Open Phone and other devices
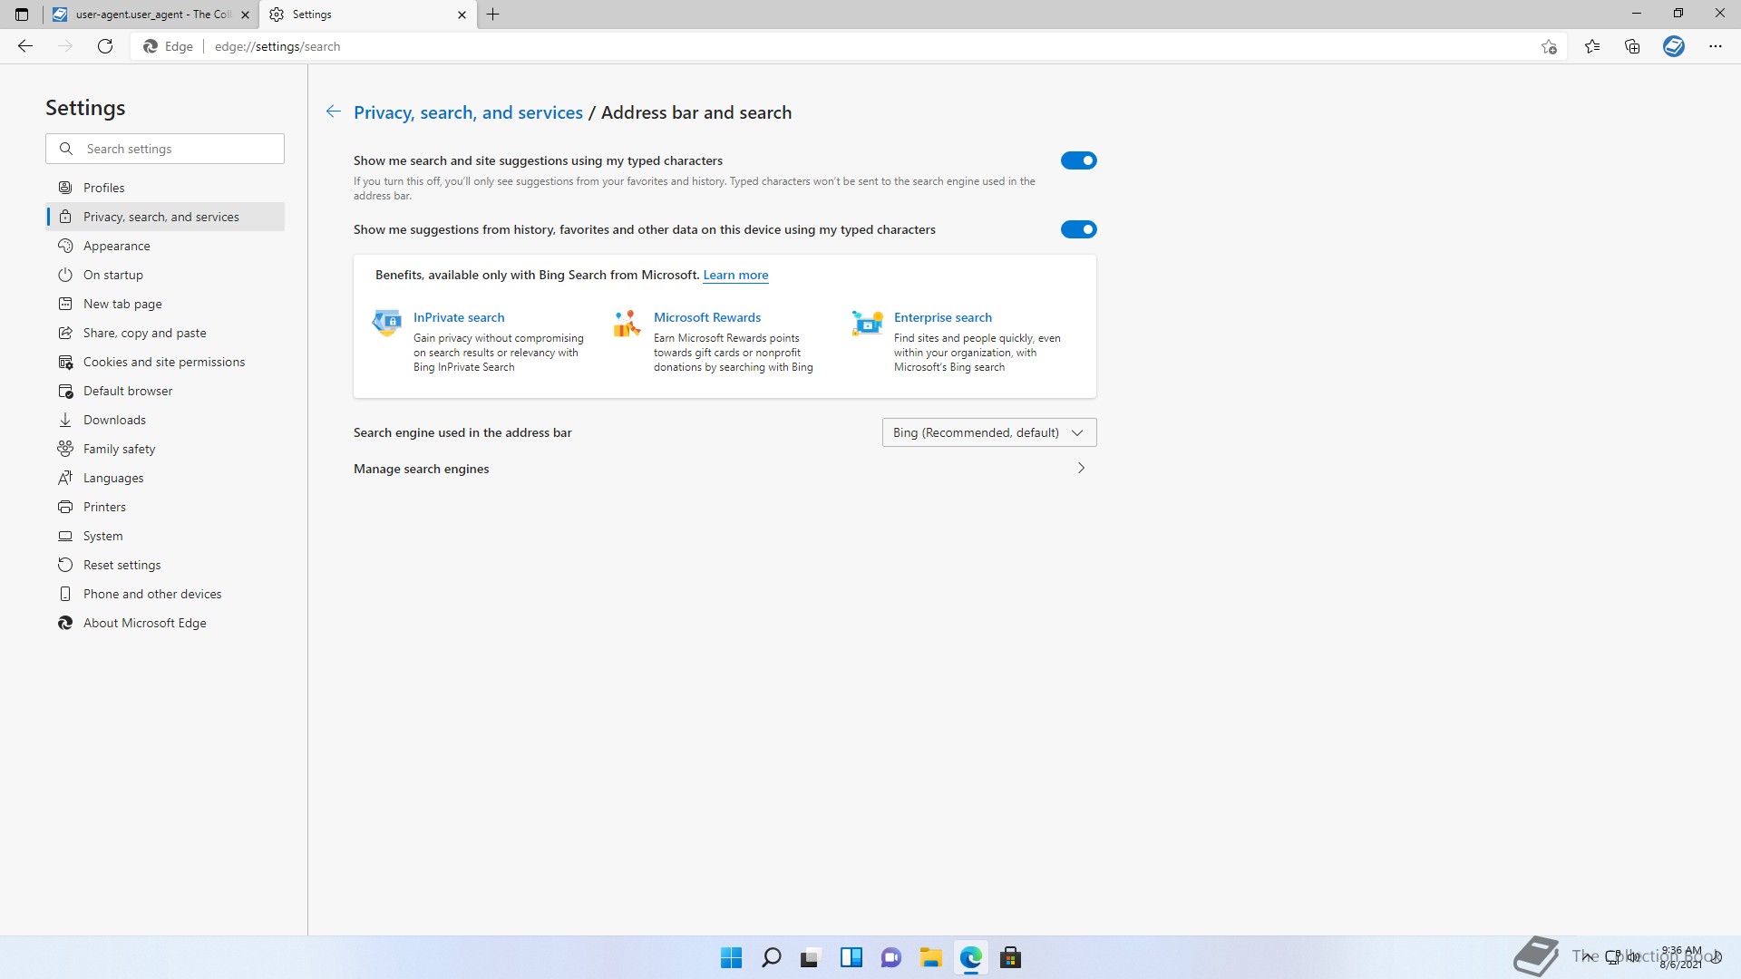The width and height of the screenshot is (1741, 979). click(x=165, y=594)
